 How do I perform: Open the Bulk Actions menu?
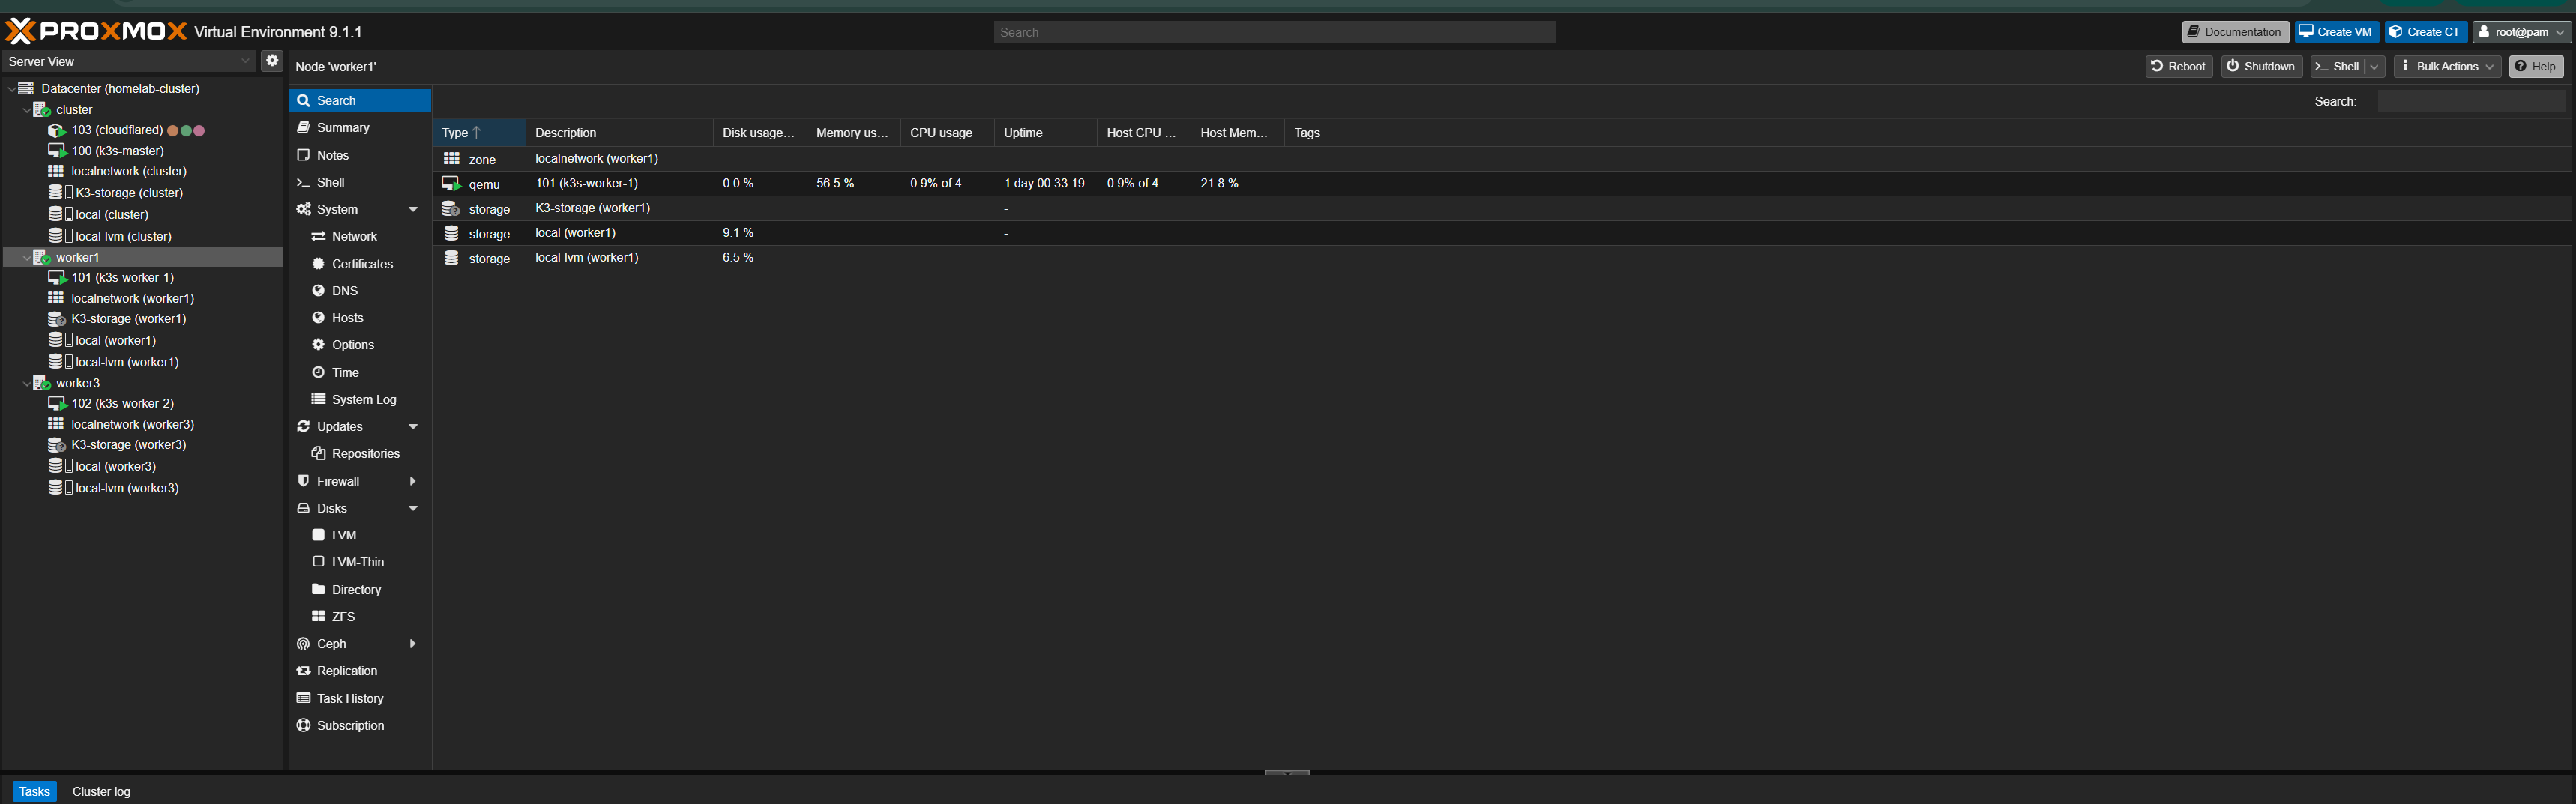[x=2446, y=66]
